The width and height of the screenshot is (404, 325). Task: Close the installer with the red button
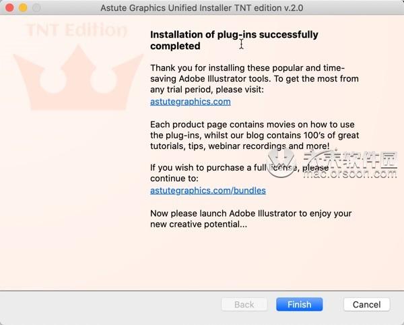point(9,7)
